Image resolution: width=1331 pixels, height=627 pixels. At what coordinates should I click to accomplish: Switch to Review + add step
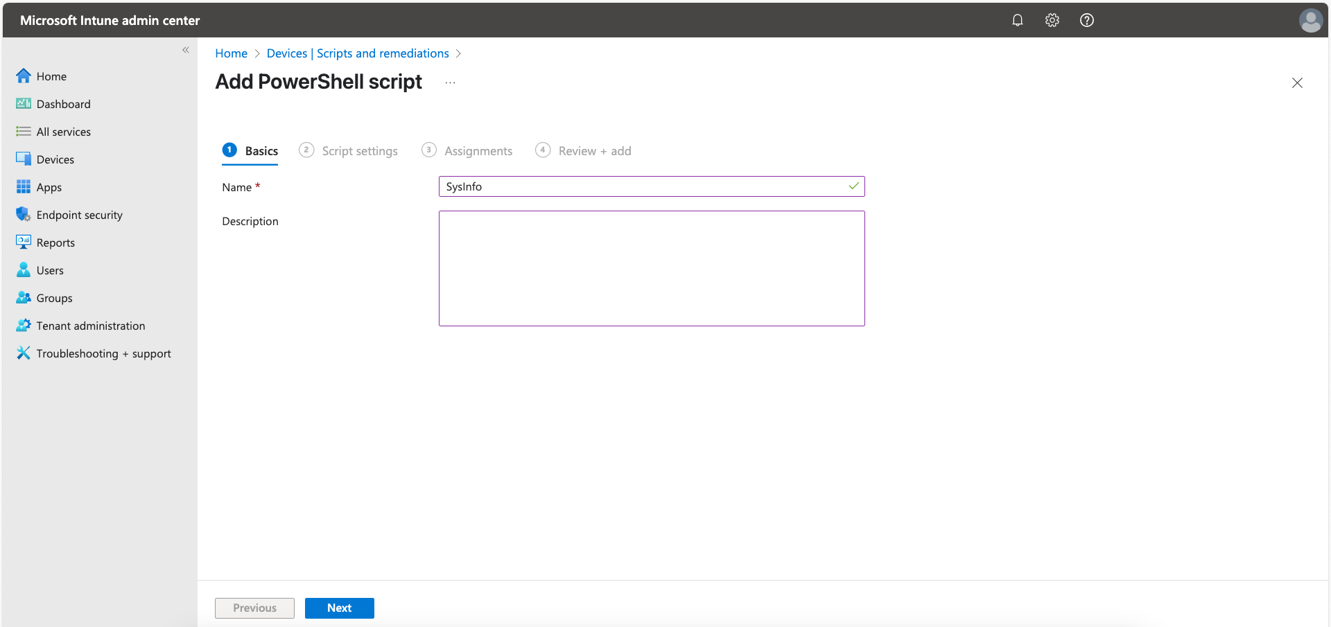[584, 151]
